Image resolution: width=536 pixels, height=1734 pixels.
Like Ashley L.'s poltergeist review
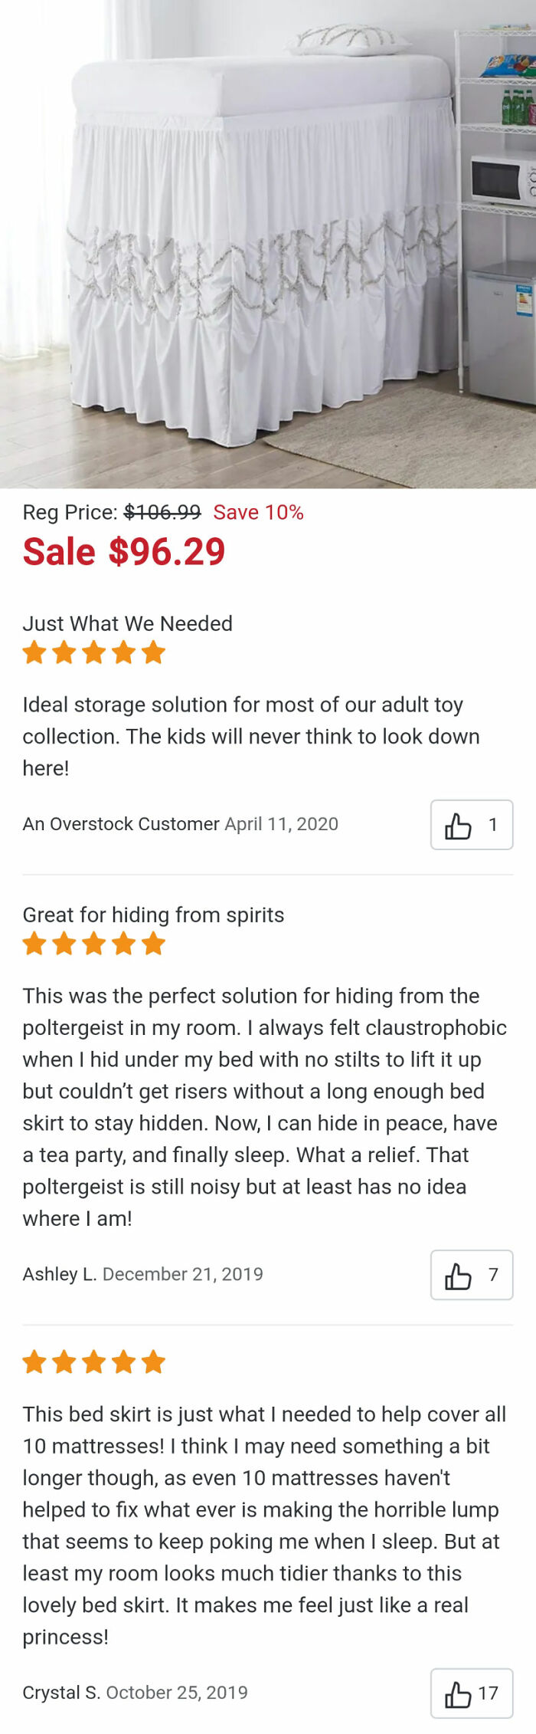[x=472, y=1274]
